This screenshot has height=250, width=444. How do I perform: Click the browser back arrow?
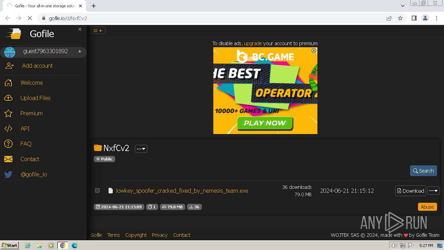click(x=8, y=18)
